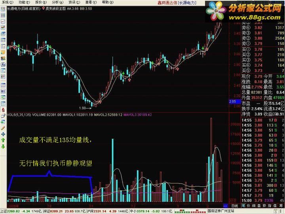
Task: Click the 买① 3.78 bid row
Action: pyautogui.click(x=263, y=49)
